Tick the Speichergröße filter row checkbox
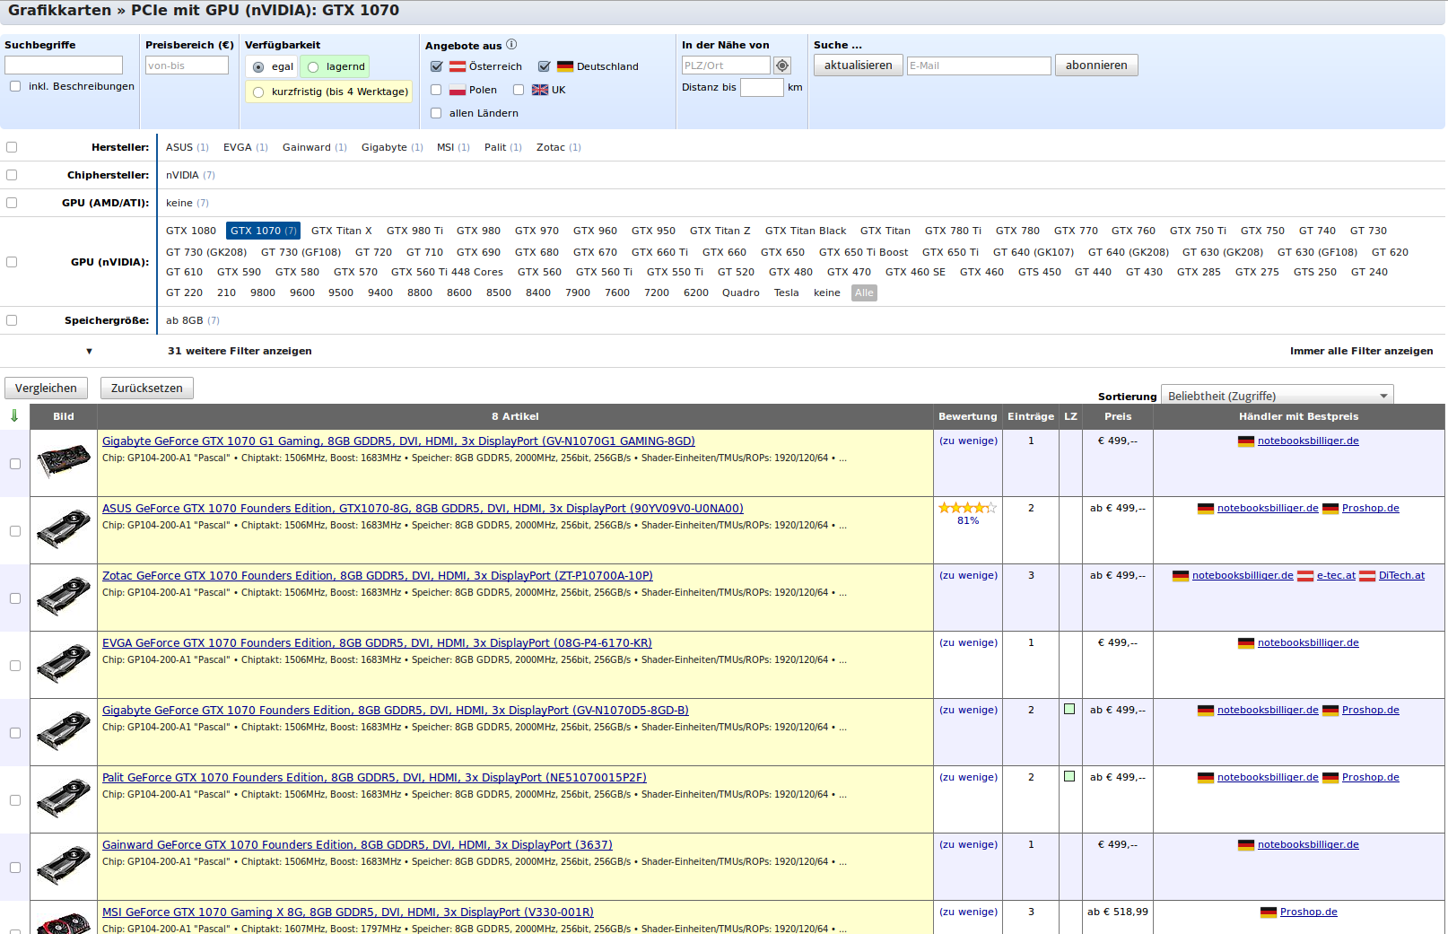 tap(12, 320)
